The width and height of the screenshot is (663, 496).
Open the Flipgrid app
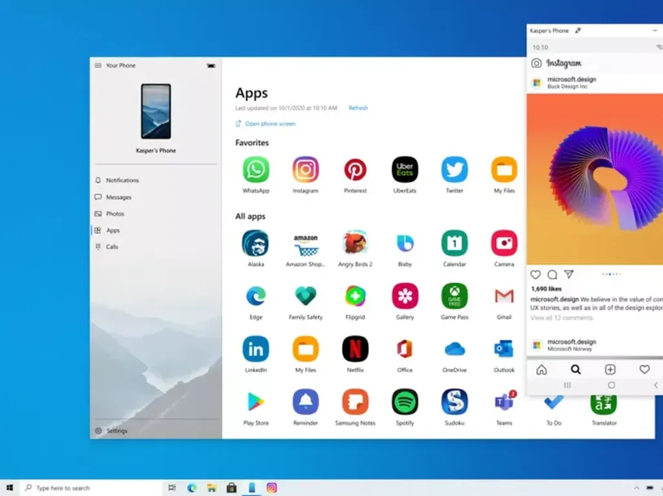[355, 296]
